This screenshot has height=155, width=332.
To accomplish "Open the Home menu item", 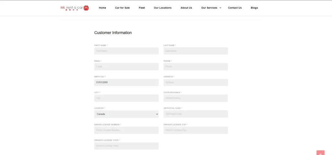I will click(x=102, y=8).
